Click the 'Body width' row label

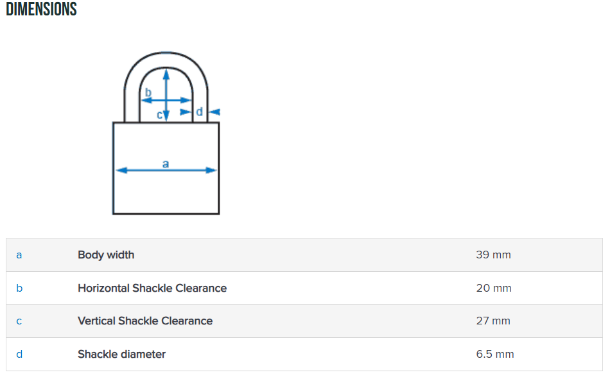click(x=106, y=255)
